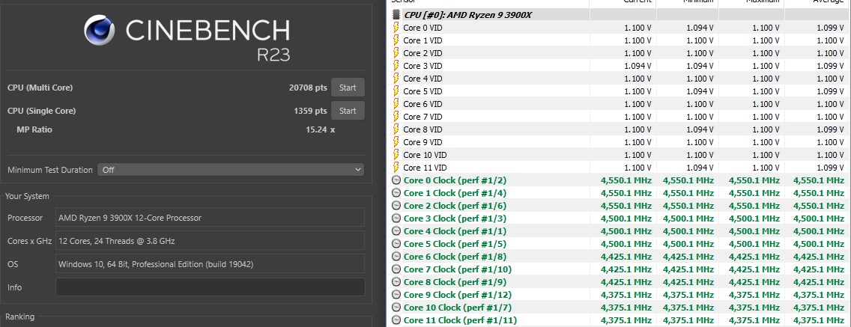Select the 'Core 3 VID' sensor label

[x=423, y=66]
